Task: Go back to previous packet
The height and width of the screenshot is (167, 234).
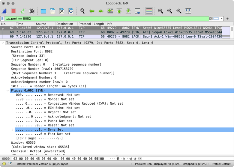Action: (x=91, y=11)
